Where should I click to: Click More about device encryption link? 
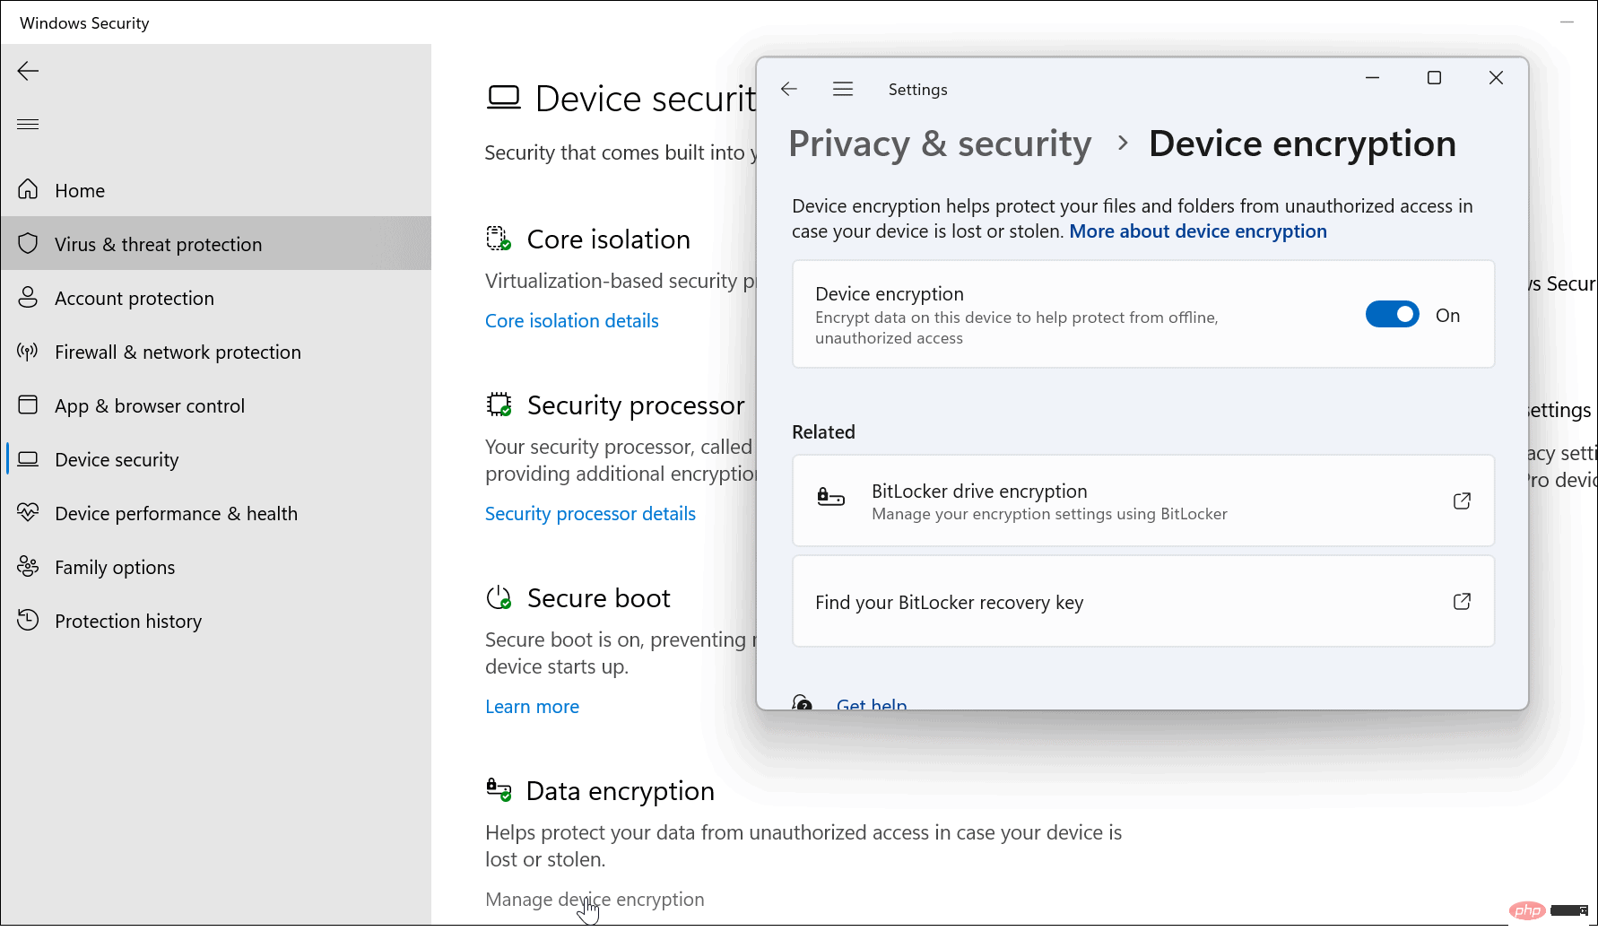click(x=1197, y=231)
